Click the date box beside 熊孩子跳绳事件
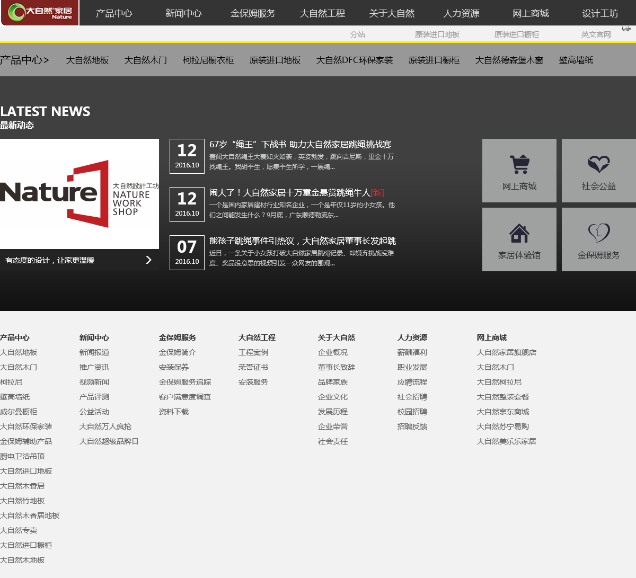 click(x=187, y=252)
